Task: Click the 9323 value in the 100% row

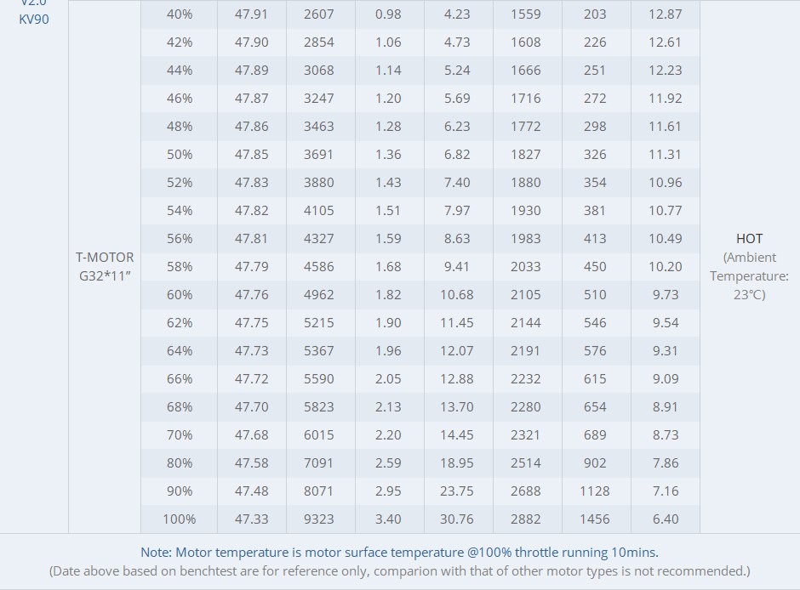Action: coord(319,519)
